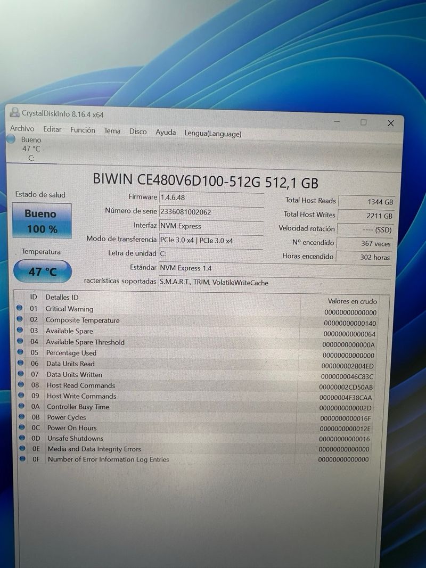Click the Bueno 100 % health status button

[x=42, y=221]
